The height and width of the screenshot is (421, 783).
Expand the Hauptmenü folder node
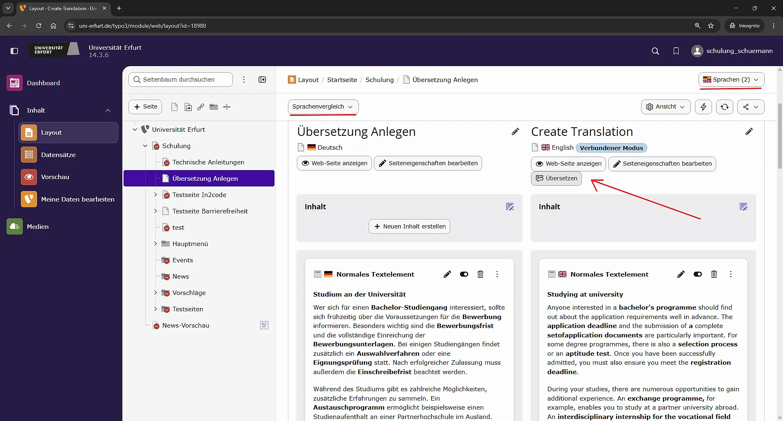155,244
